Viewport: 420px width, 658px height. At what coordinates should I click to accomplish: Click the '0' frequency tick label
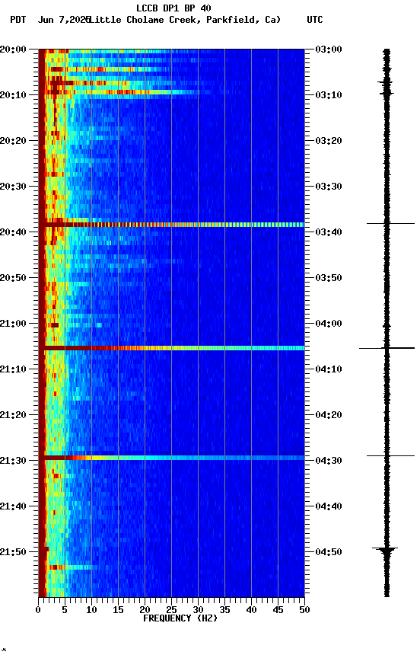(39, 610)
